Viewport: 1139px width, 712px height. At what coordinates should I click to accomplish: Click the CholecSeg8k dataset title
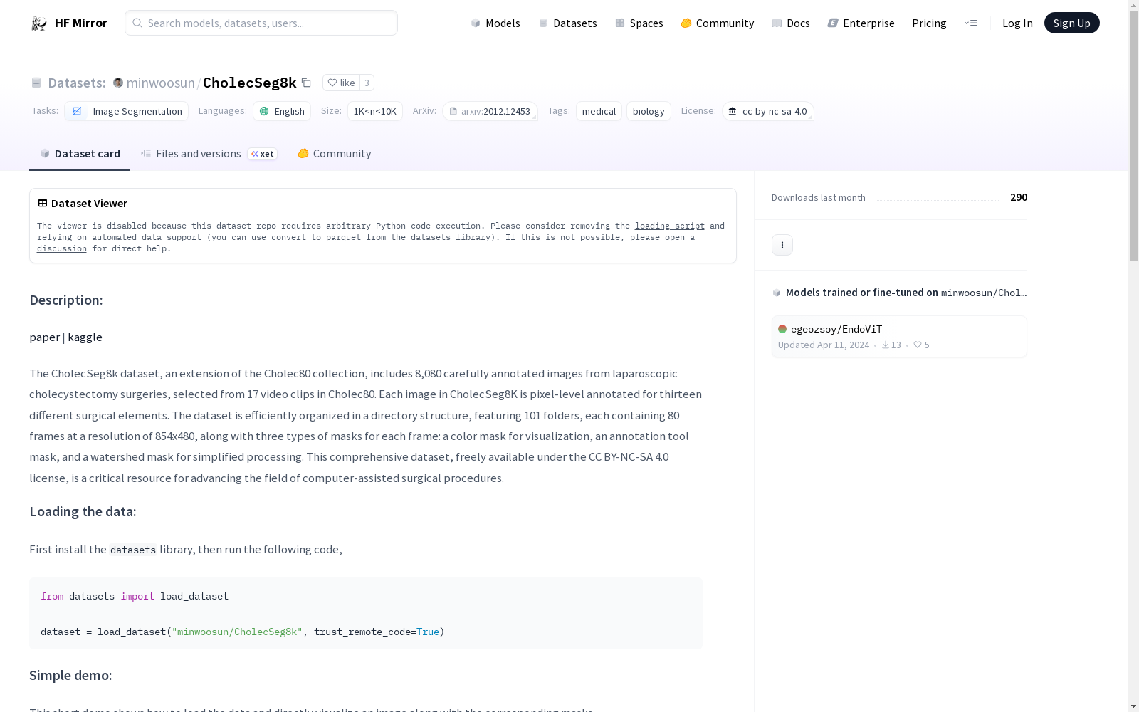coord(250,83)
